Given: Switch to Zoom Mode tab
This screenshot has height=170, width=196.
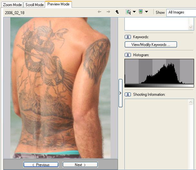Looking at the screenshot, I should point(12,5).
